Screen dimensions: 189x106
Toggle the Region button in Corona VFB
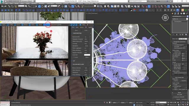47,25
